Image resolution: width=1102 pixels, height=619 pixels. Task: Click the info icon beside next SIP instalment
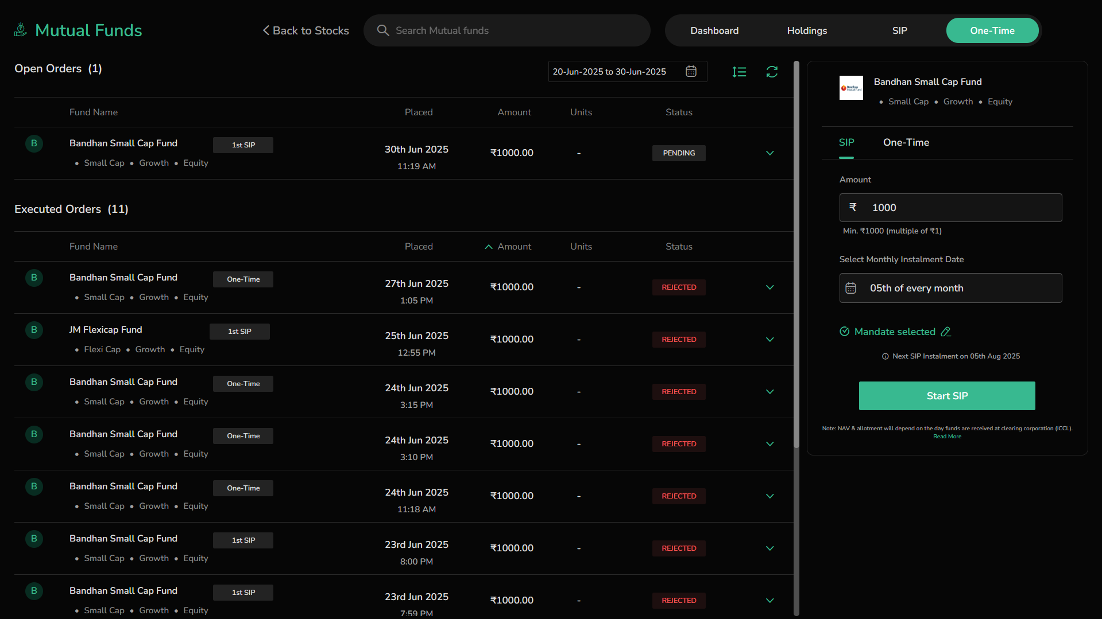(885, 356)
